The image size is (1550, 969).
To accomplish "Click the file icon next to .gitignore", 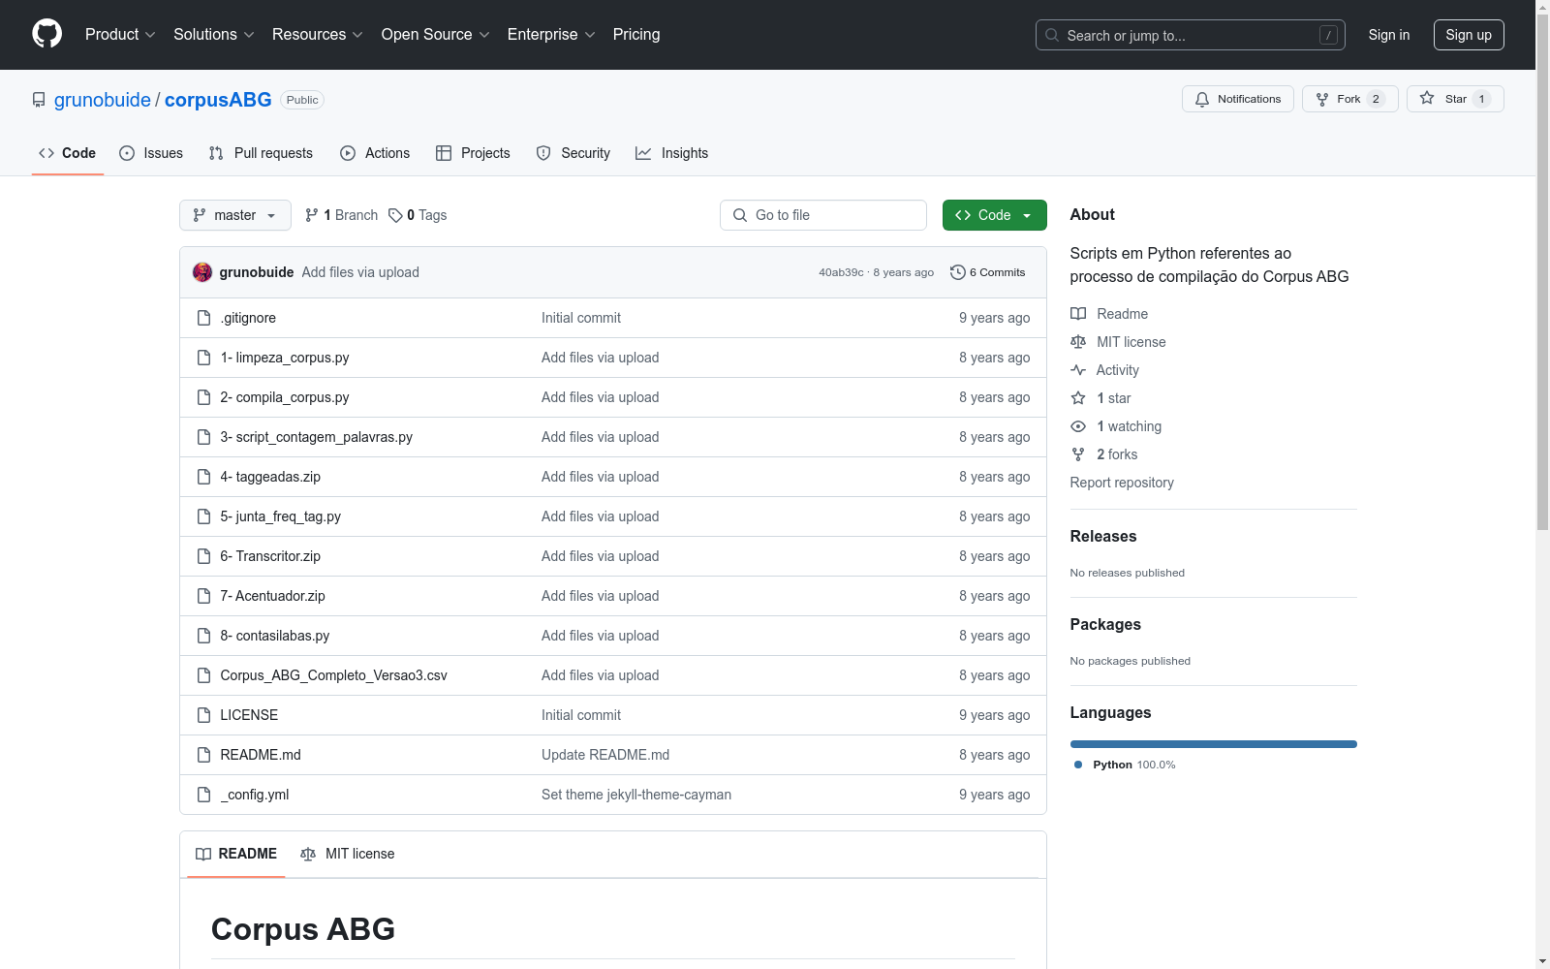I will pos(203,318).
